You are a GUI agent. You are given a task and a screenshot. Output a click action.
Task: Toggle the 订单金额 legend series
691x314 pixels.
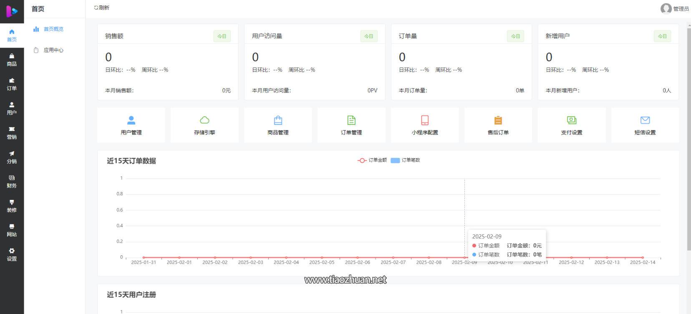tap(372, 160)
